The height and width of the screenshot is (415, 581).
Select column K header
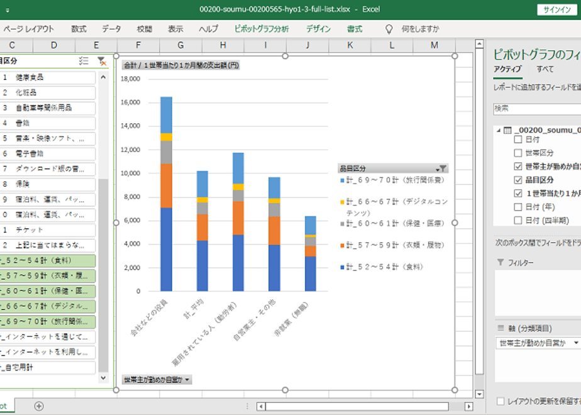click(350, 45)
